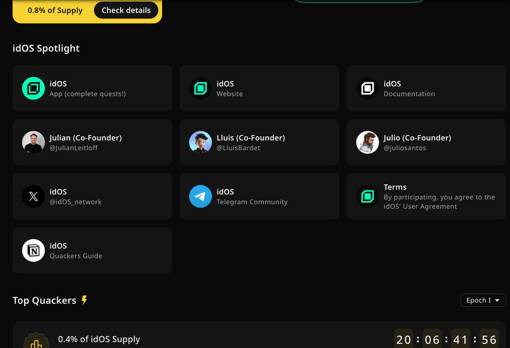Open the @idOS_network handle link
This screenshot has width=510, height=348.
tap(76, 202)
